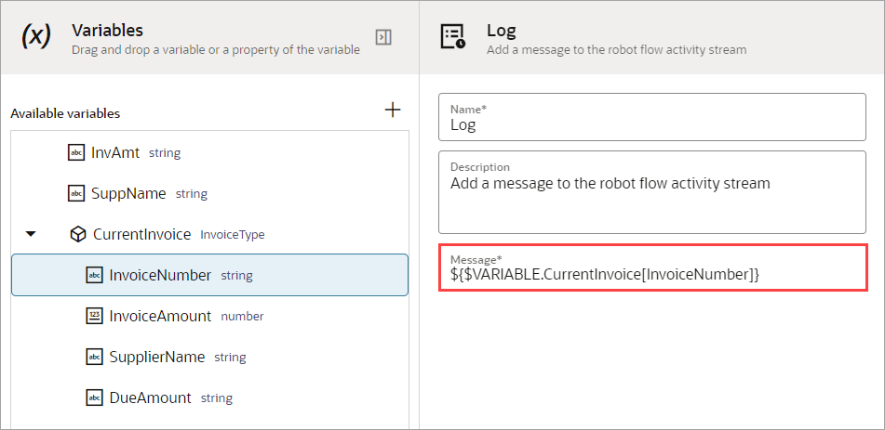Click the 'Drag and drop a variable' subtitle
This screenshot has width=885, height=430.
[x=216, y=50]
